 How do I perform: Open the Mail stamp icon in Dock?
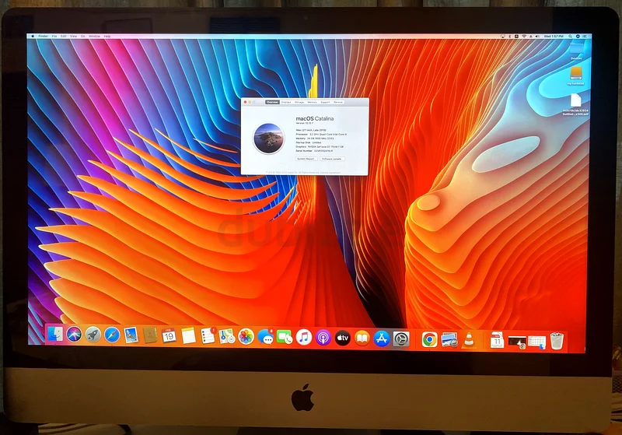131,335
